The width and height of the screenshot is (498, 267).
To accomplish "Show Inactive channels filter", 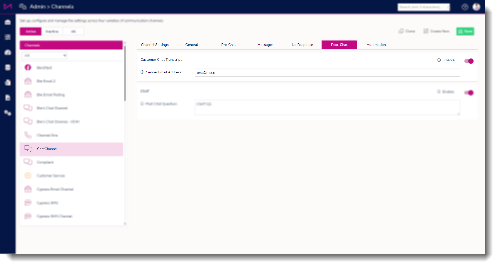I will pos(52,32).
